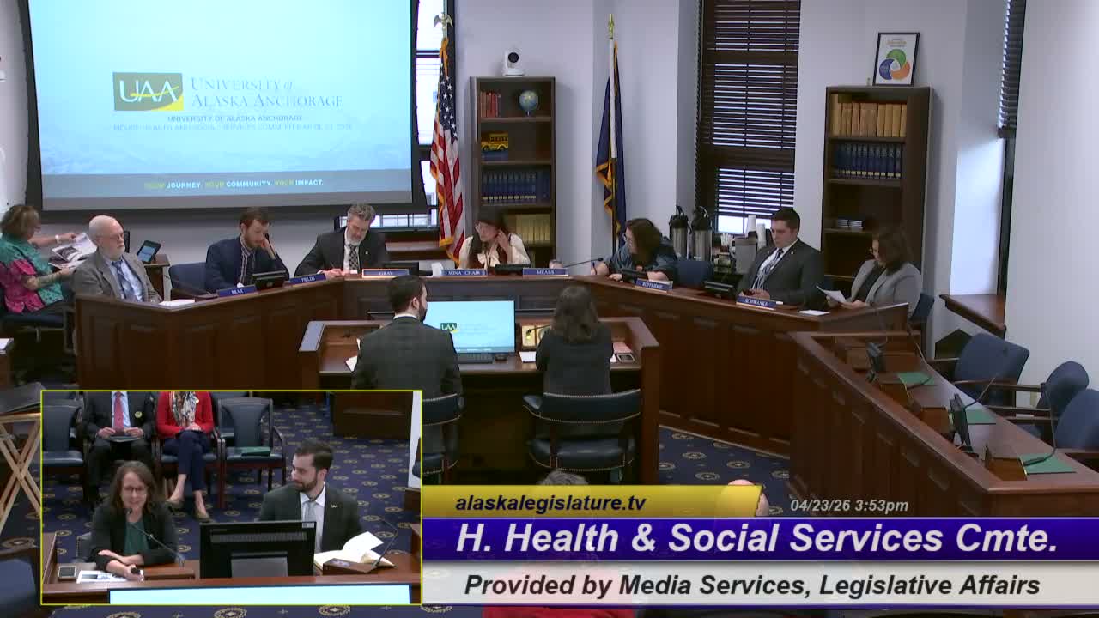Image resolution: width=1099 pixels, height=618 pixels.
Task: Click the PRAX nameplate
Action: (236, 291)
